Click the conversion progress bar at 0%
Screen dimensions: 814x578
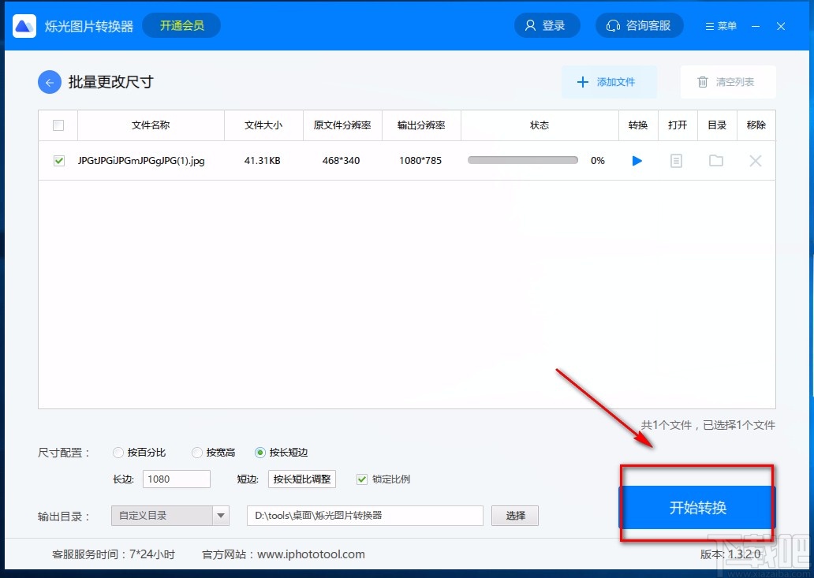[522, 159]
